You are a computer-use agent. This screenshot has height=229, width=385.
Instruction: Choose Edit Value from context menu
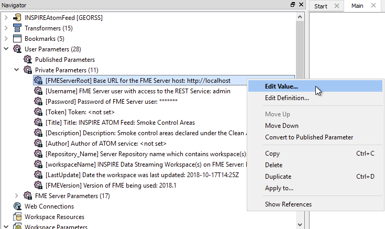point(281,86)
